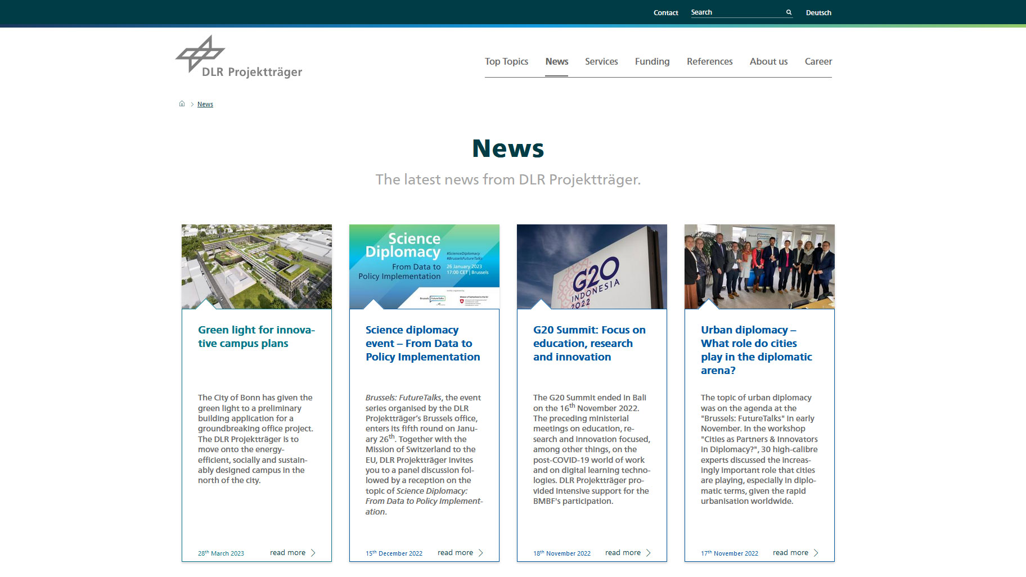Click the arrow after G20 Summit 'read more'
Image resolution: width=1026 pixels, height=577 pixels.
tap(649, 552)
